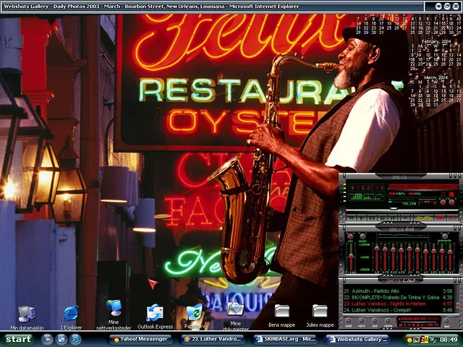
Task: Click Winamp main window Play button
Action: click(362, 218)
